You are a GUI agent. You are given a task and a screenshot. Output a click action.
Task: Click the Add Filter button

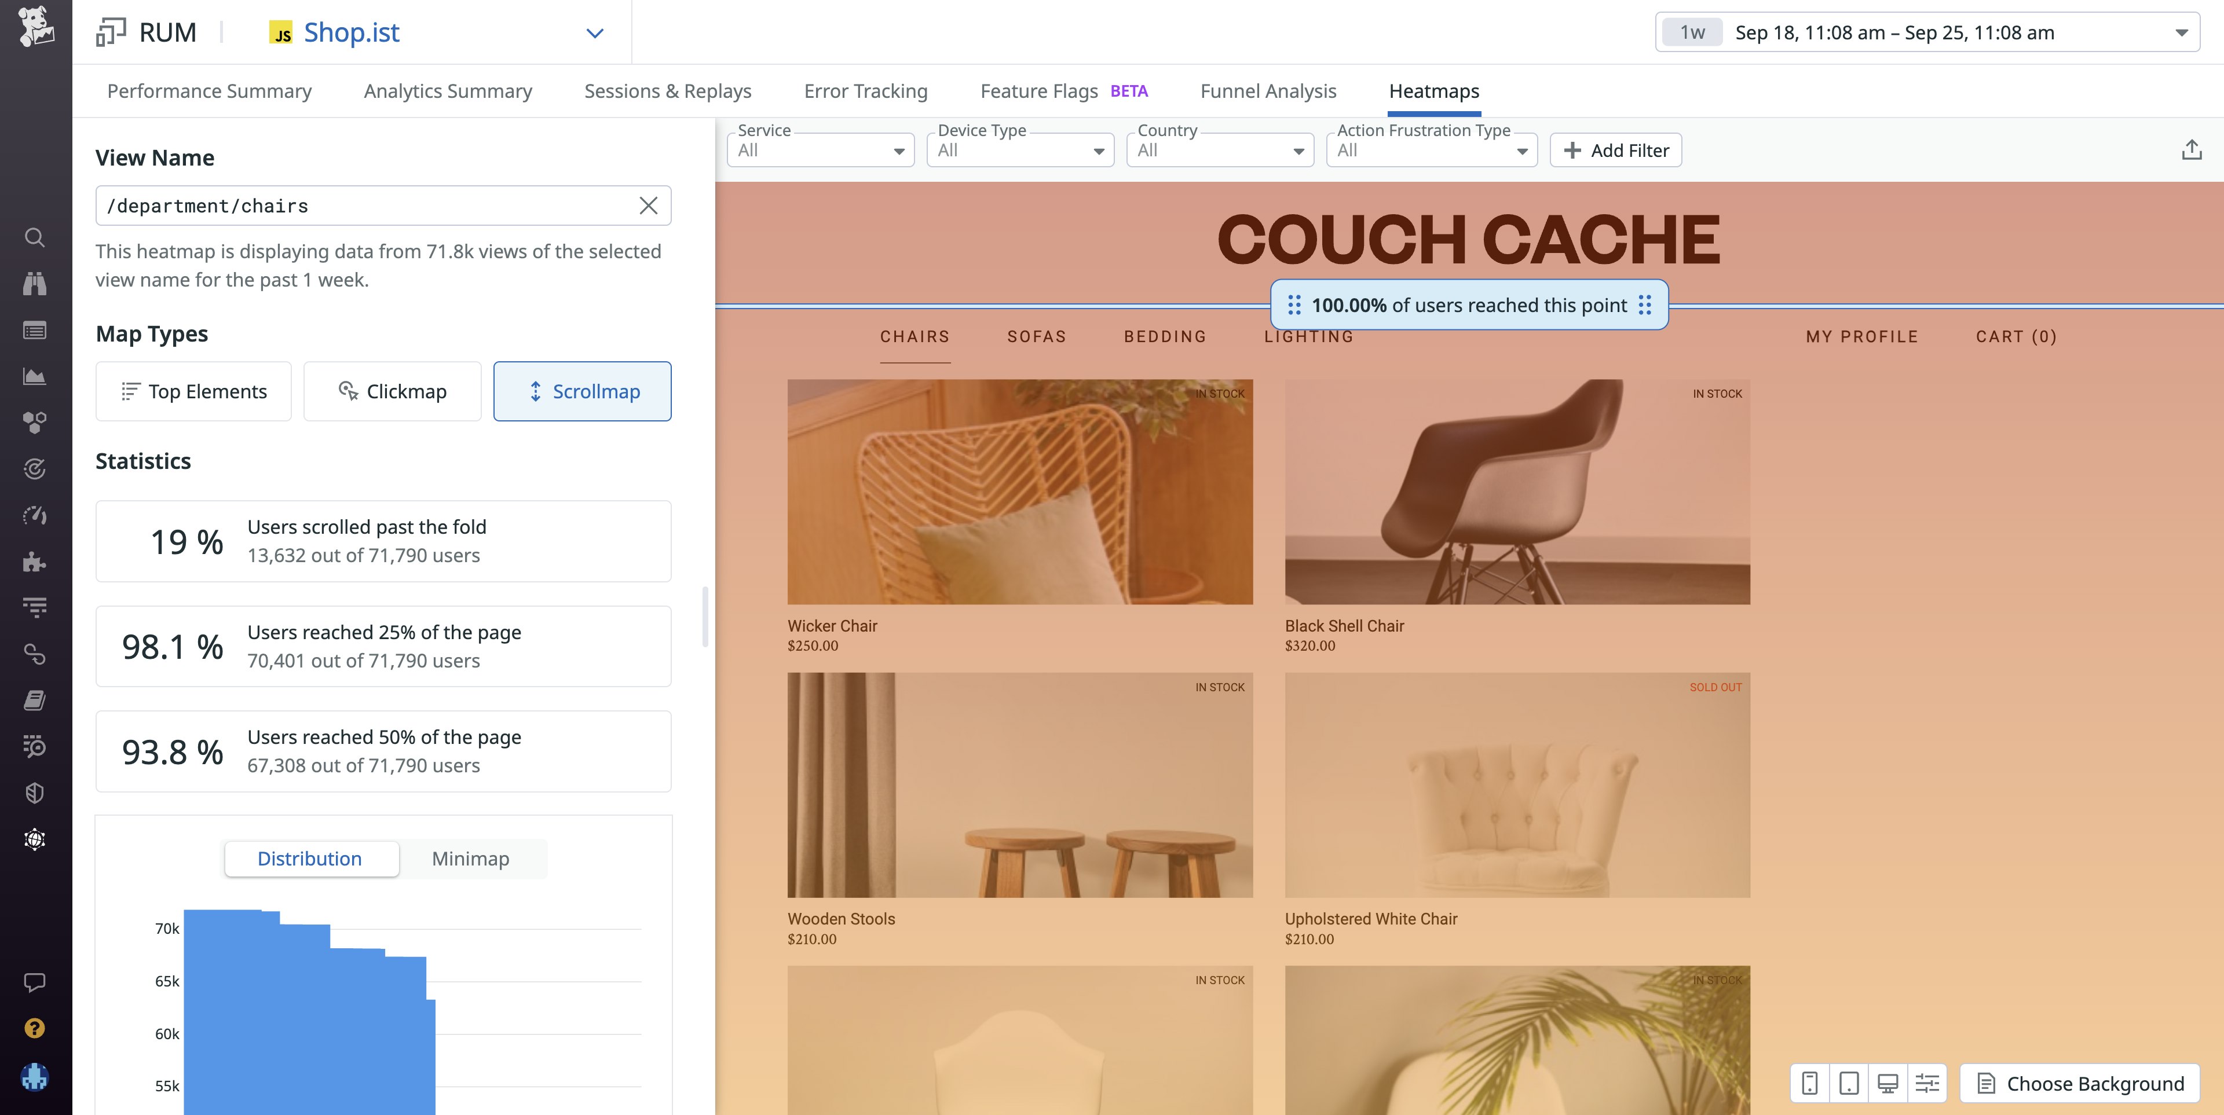(1615, 150)
